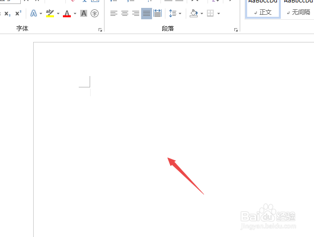
Task: Apply yellow text highlight color
Action: point(50,13)
